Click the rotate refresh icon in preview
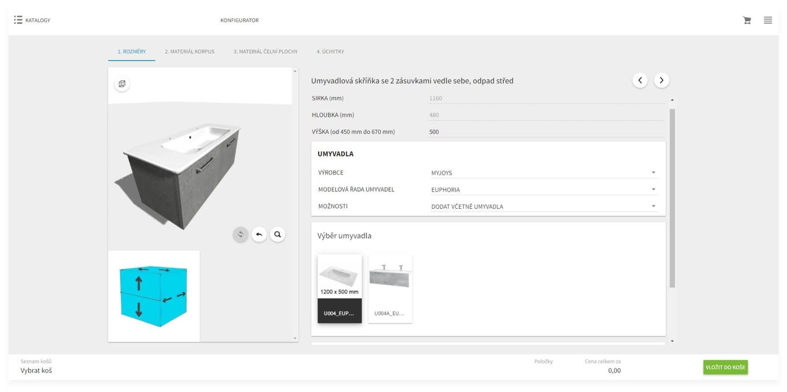 tap(240, 234)
